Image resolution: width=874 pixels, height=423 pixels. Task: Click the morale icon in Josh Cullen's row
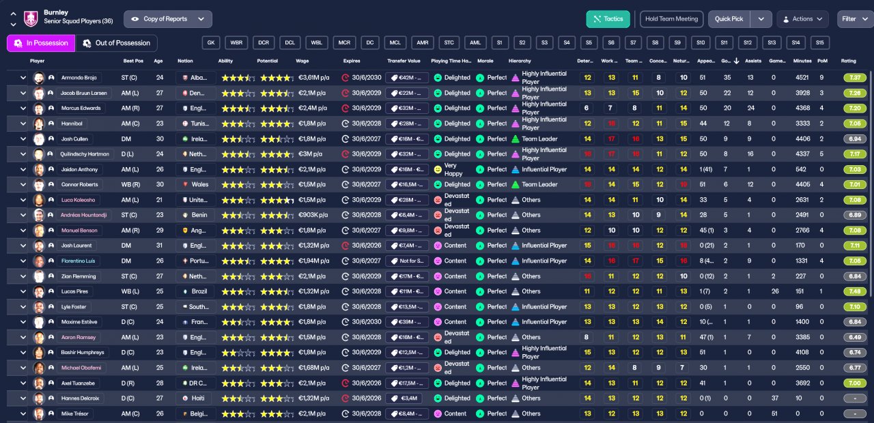481,138
